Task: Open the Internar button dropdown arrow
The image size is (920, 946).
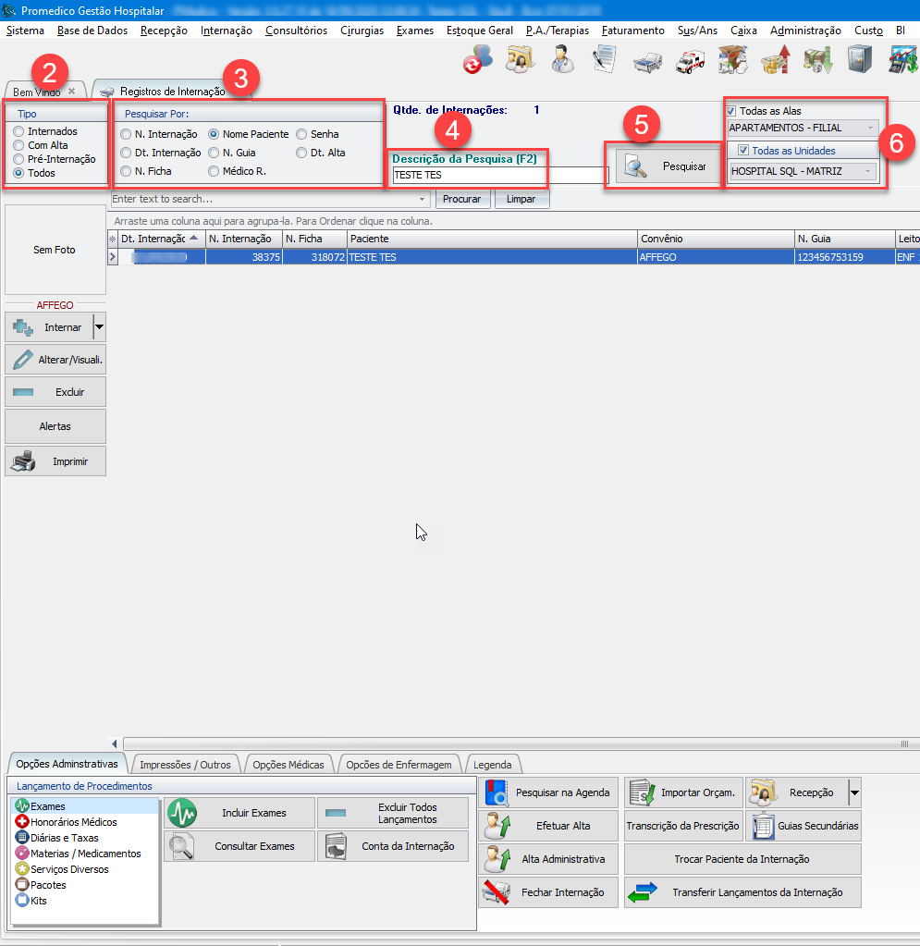Action: (100, 327)
